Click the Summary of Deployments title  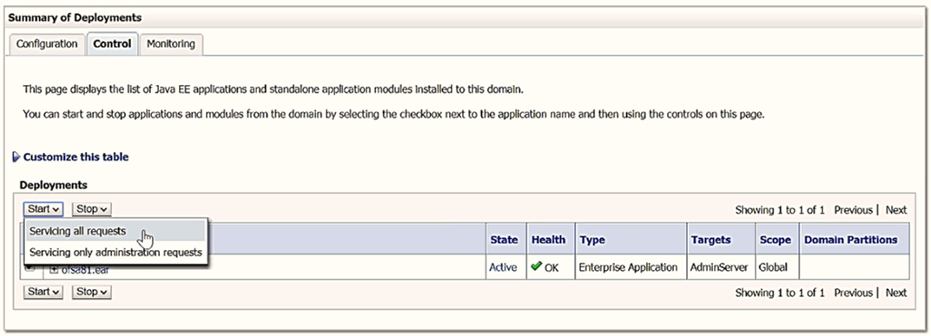point(75,18)
